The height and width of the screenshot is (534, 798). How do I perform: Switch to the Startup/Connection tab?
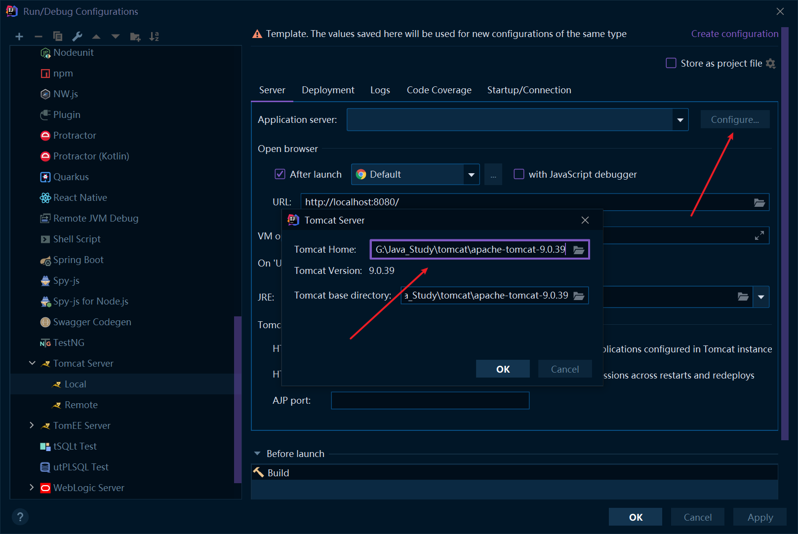coord(529,90)
